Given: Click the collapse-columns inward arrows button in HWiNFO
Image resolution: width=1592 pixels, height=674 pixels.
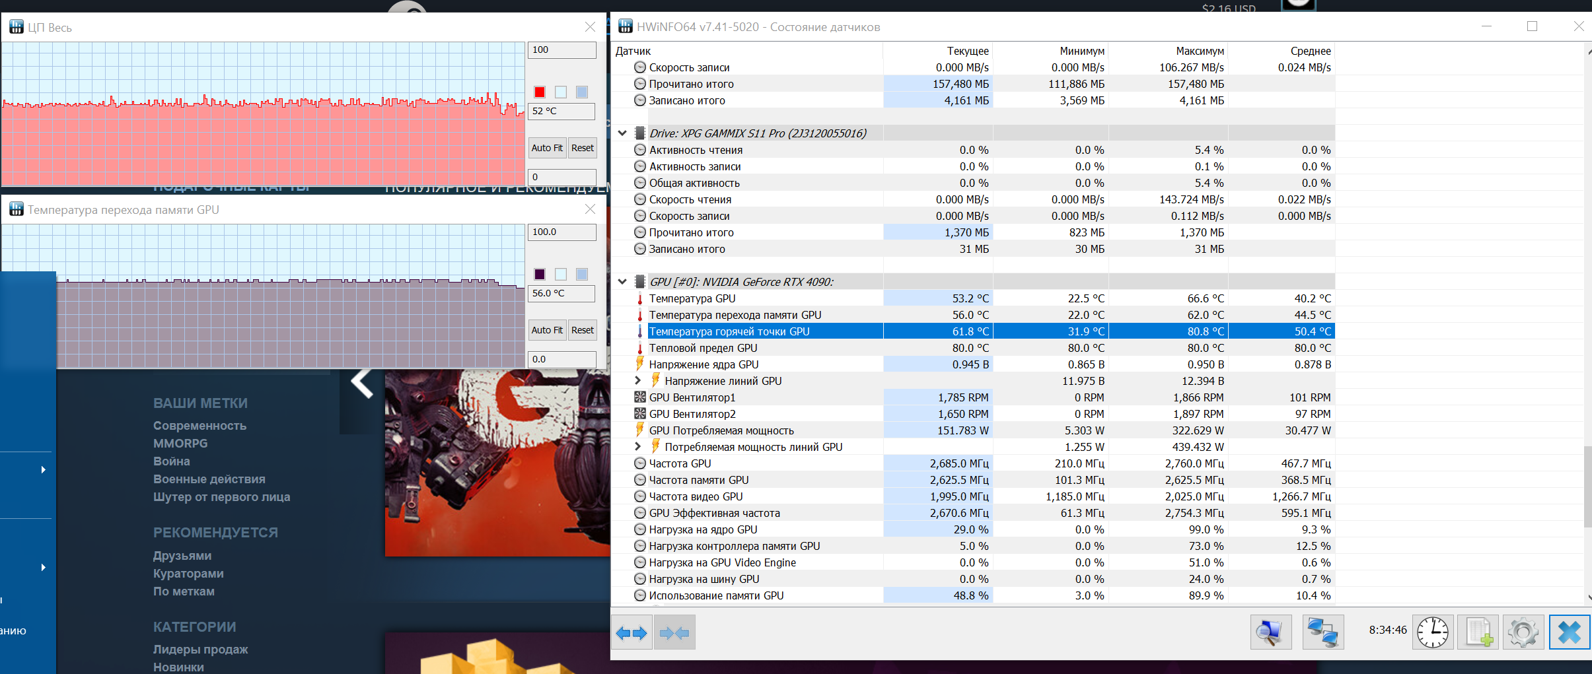Looking at the screenshot, I should tap(674, 632).
